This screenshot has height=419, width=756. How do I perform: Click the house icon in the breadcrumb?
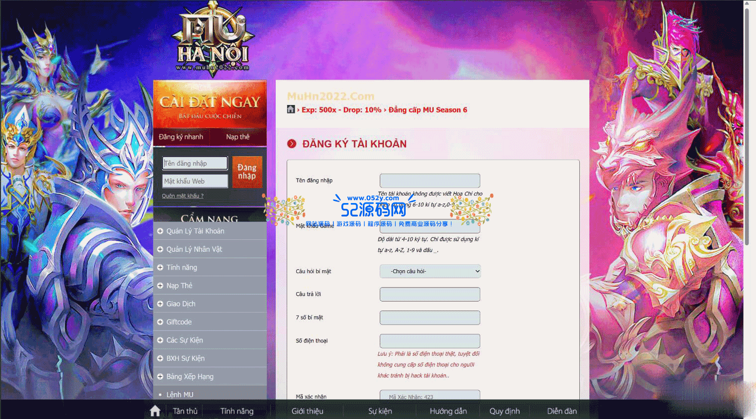coord(291,109)
